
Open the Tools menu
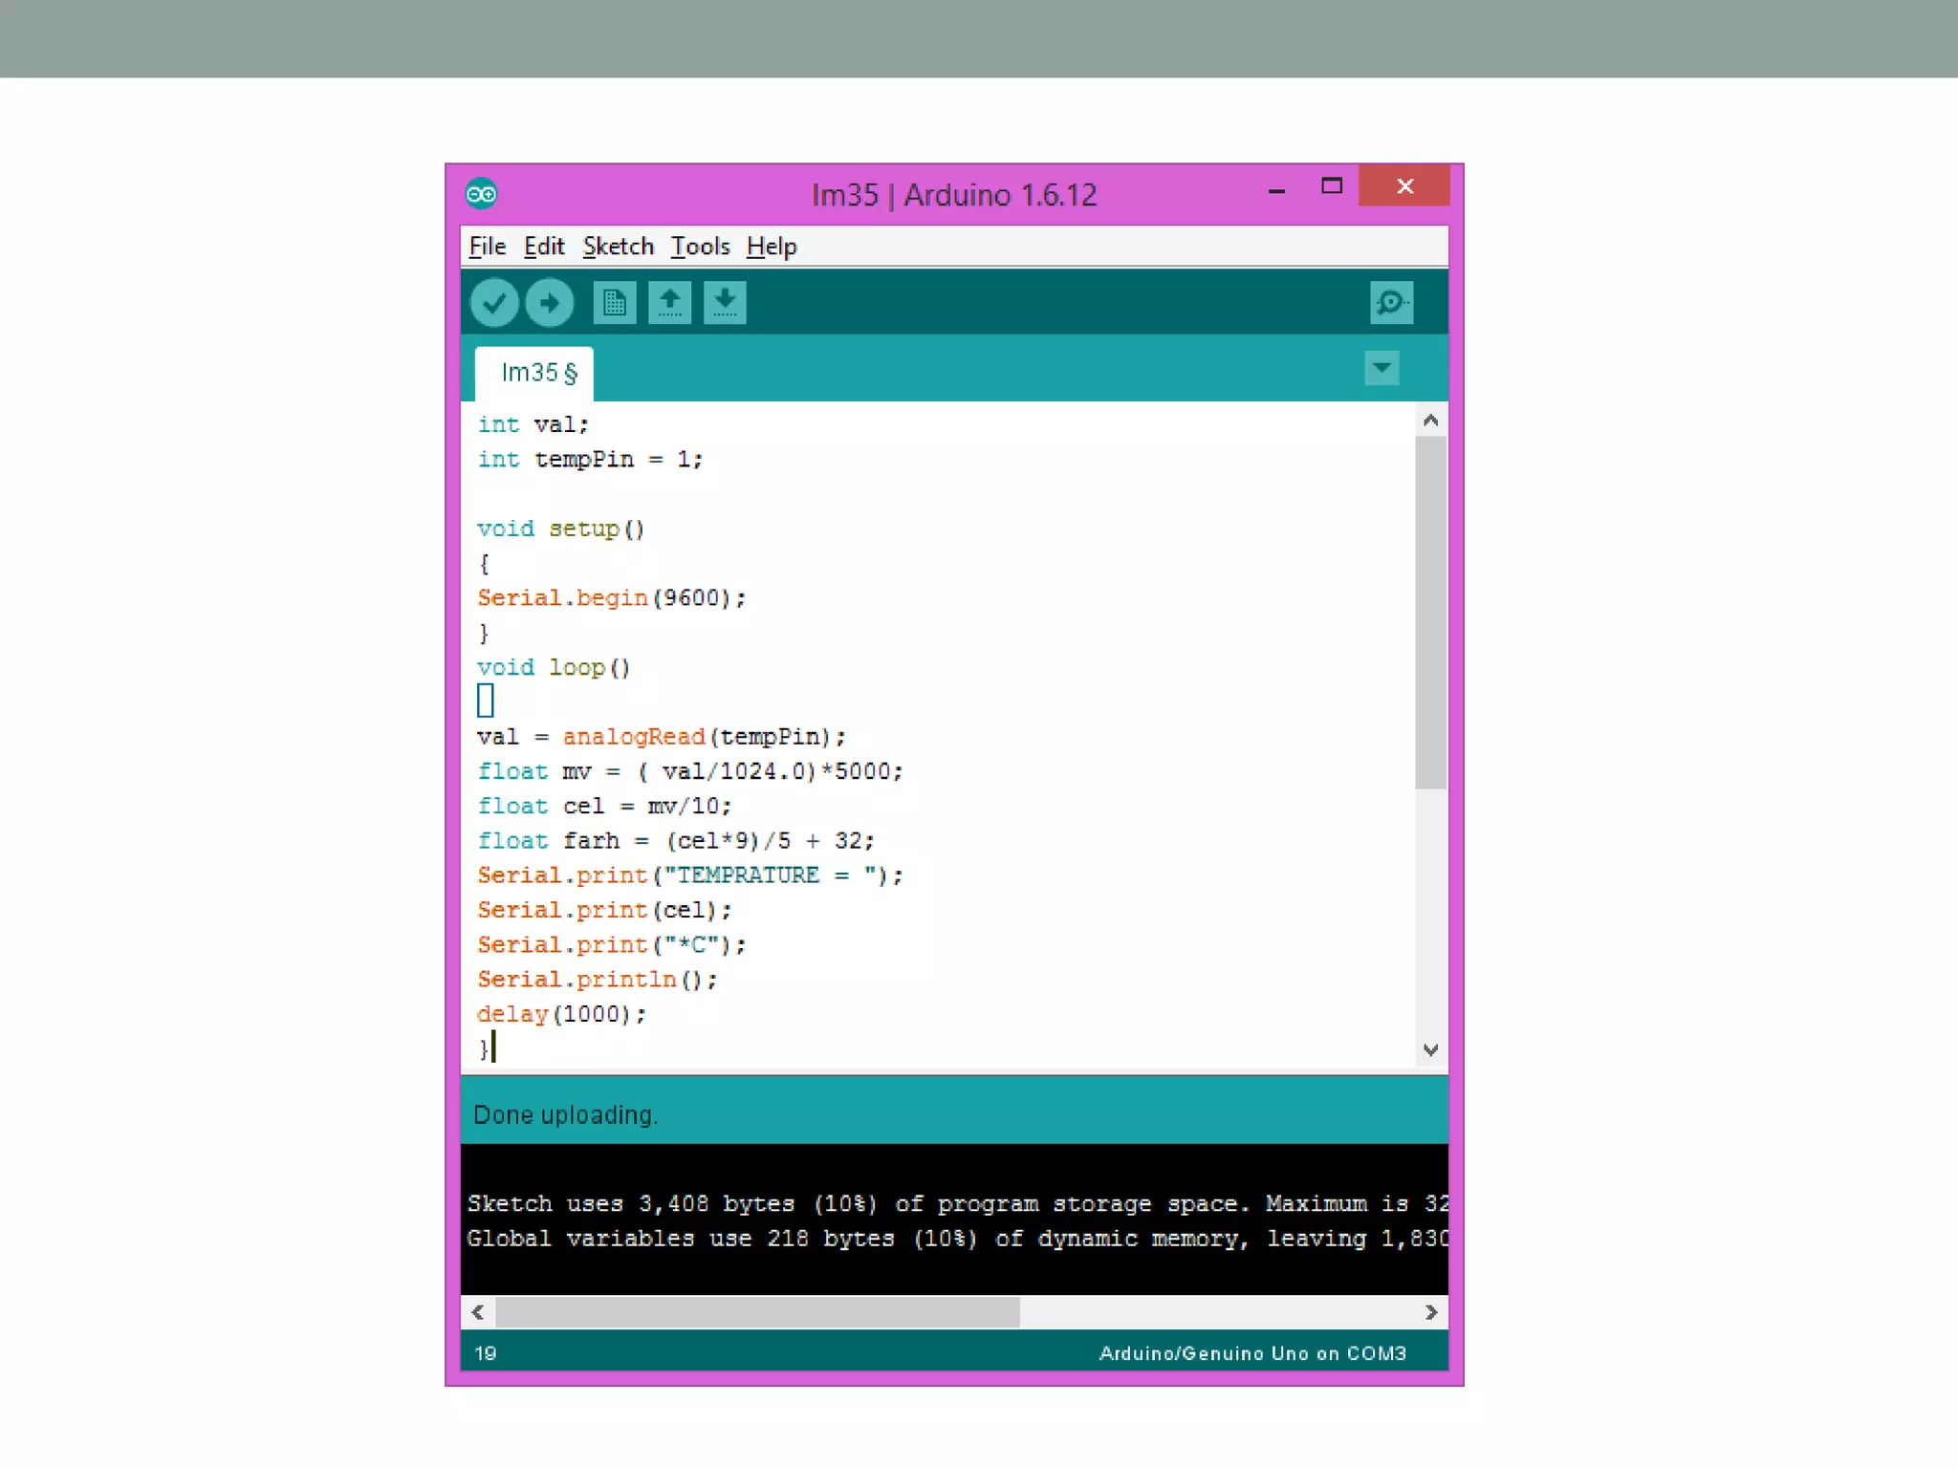tap(700, 247)
